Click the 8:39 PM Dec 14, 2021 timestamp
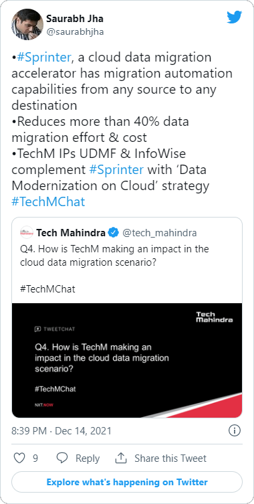This screenshot has width=254, height=504. pos(61,431)
